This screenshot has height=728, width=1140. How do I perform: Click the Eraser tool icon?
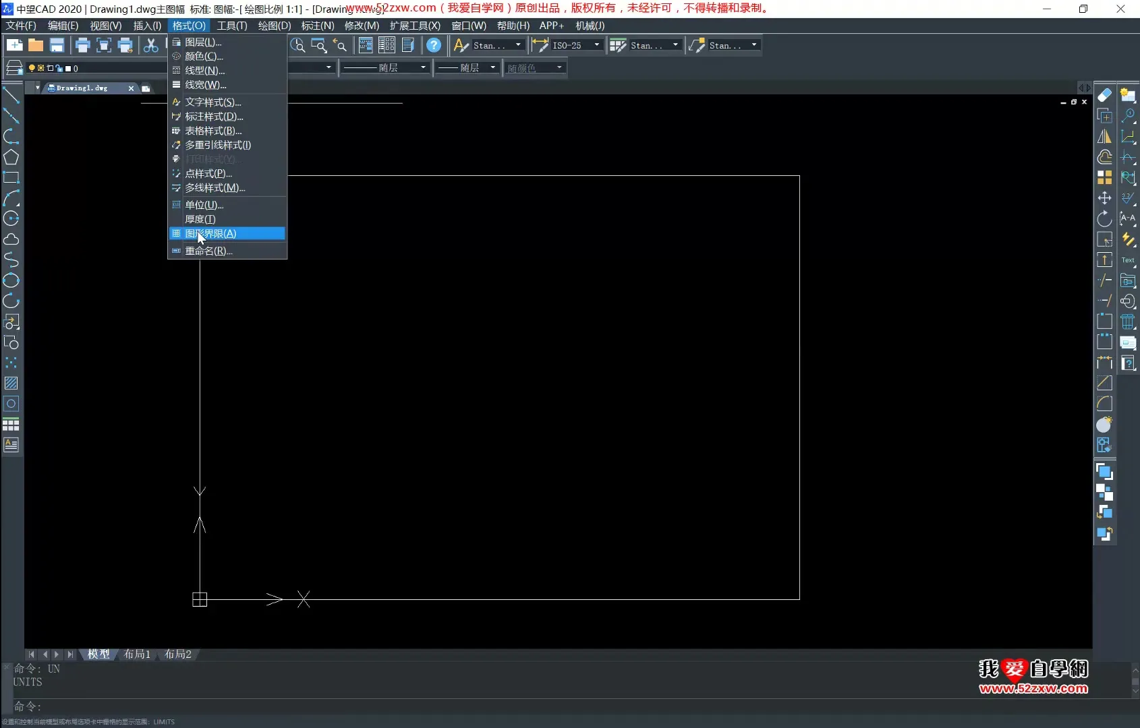(x=1104, y=96)
